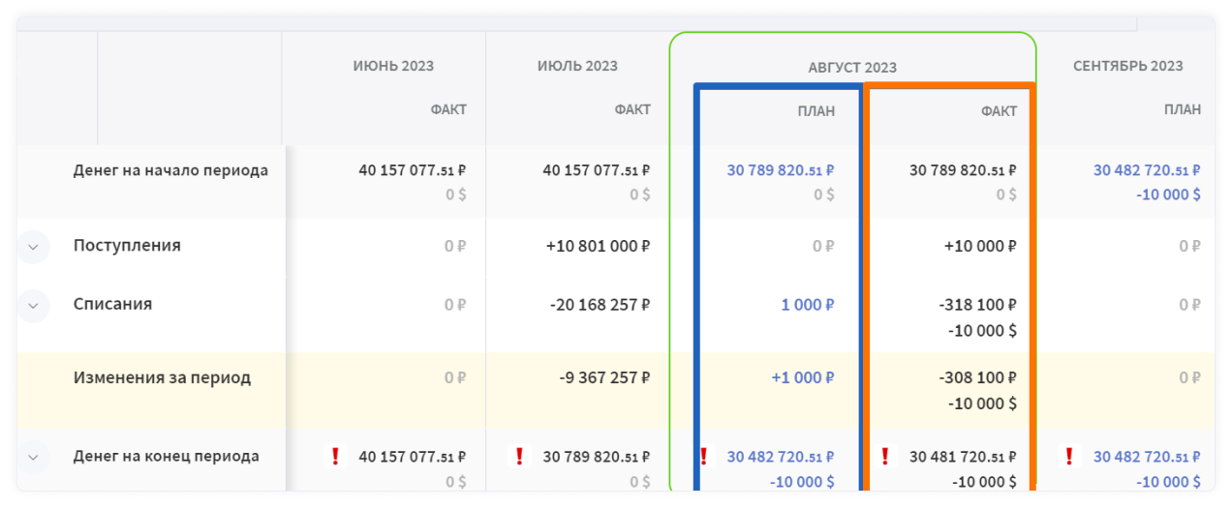
Task: Select the Сентябрь 2023 column header
Action: (1127, 66)
